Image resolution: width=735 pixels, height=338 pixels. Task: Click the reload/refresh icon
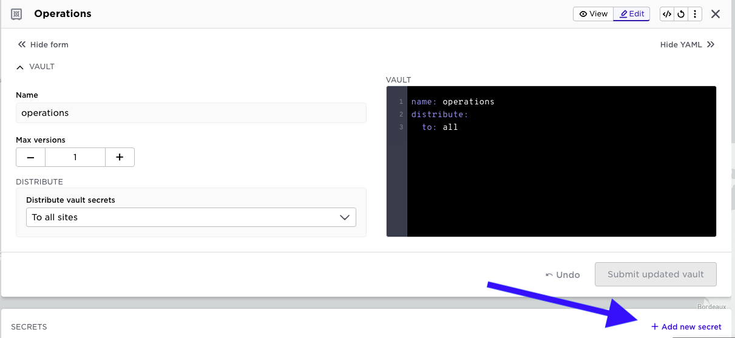[x=681, y=14]
